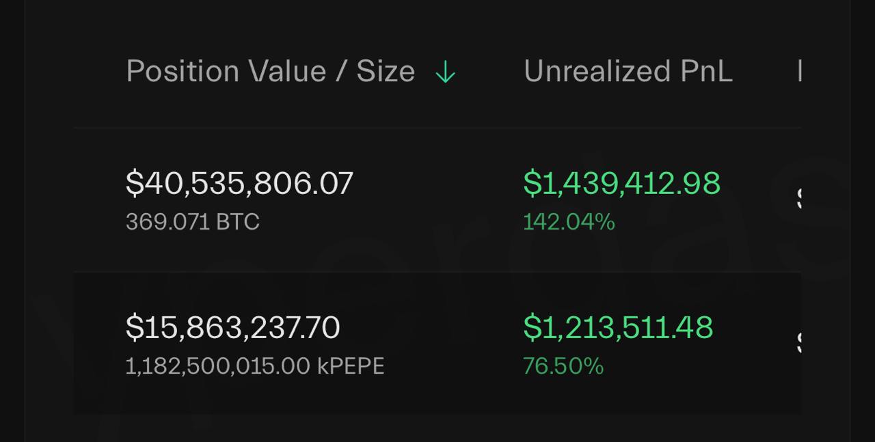875x442 pixels.
Task: Click Position Value text in the header
Action: (226, 71)
